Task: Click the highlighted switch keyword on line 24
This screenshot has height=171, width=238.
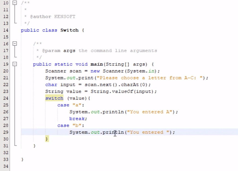Action: [x=54, y=98]
